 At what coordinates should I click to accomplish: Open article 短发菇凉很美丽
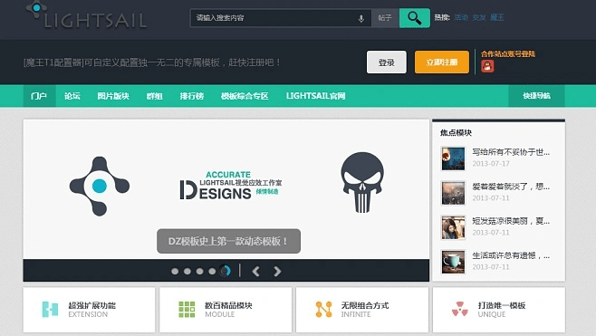coord(511,221)
